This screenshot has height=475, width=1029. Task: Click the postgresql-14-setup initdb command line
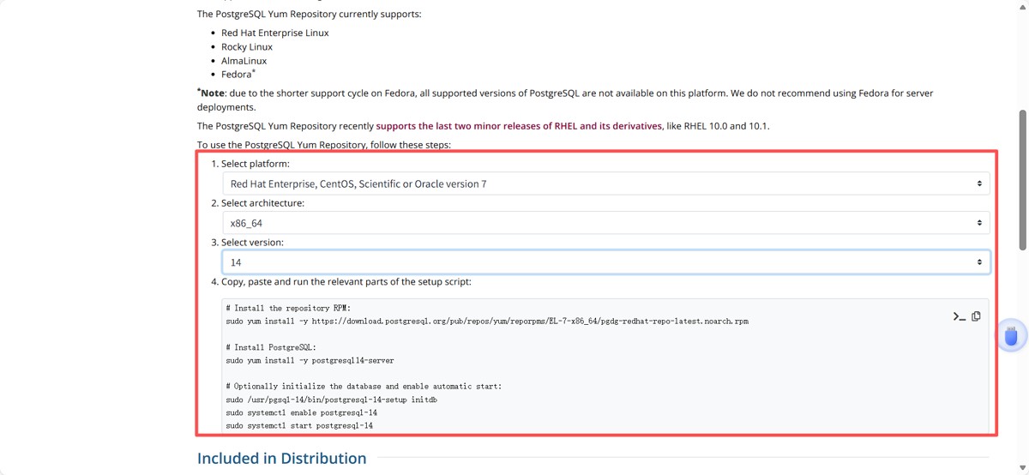click(332, 400)
